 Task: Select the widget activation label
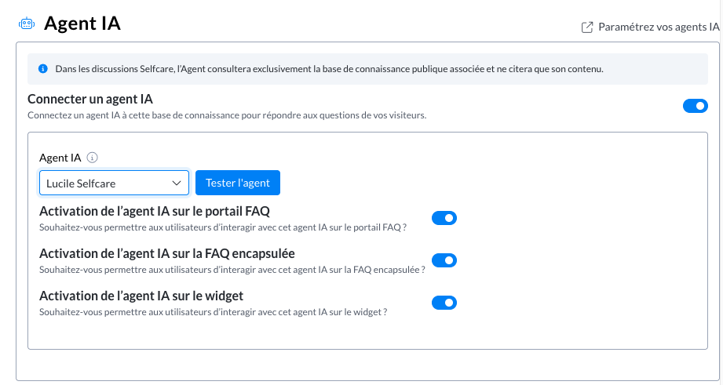[x=141, y=296]
